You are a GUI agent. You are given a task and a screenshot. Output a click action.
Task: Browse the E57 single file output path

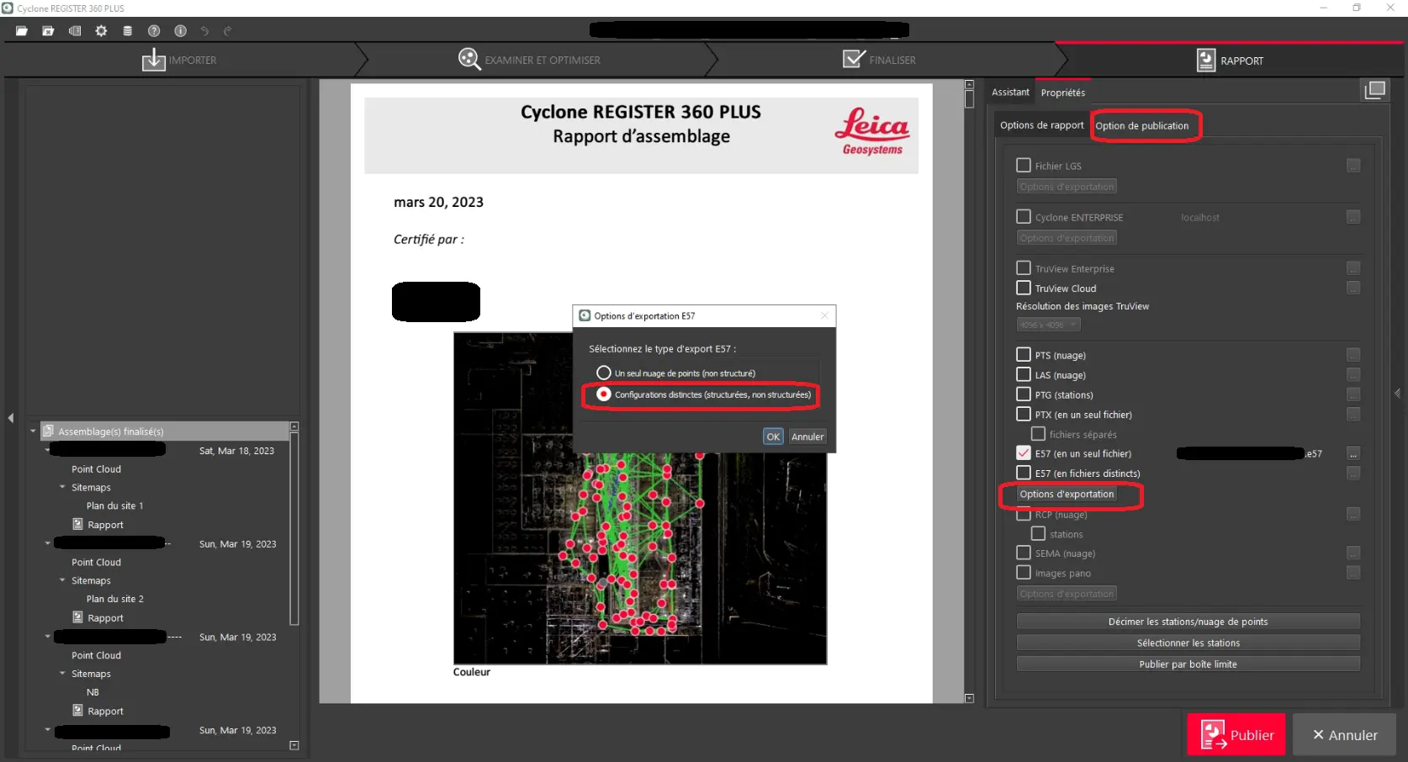point(1353,453)
